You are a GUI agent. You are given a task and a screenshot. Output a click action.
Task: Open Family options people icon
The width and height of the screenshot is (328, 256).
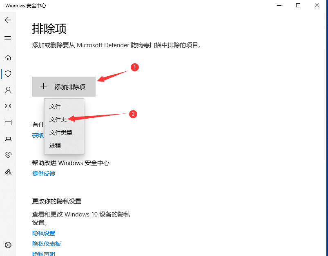(8, 172)
